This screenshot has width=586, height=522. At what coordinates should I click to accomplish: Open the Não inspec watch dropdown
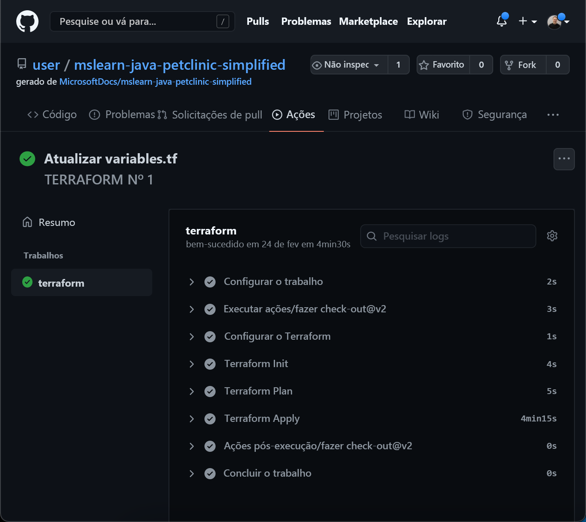click(x=347, y=65)
